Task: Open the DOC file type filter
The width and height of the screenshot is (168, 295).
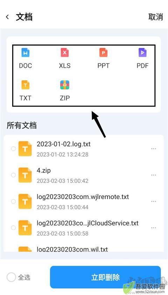Action: click(x=25, y=58)
